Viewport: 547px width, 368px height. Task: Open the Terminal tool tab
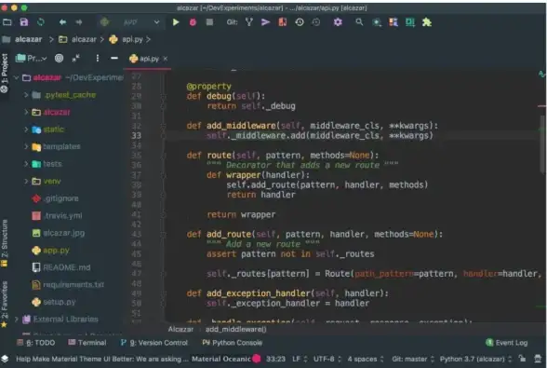(x=87, y=343)
